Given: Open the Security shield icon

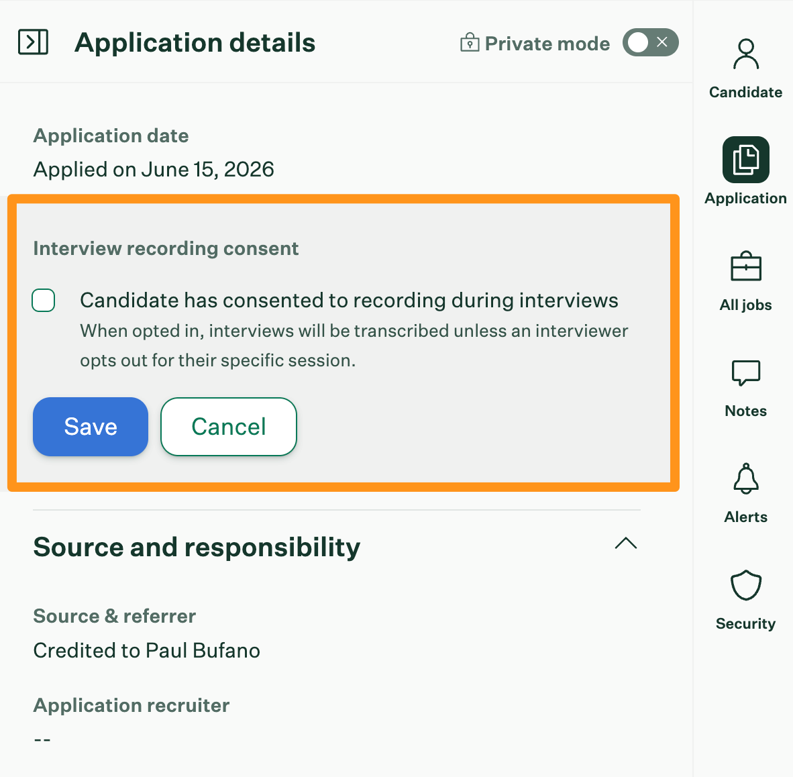Looking at the screenshot, I should [x=745, y=585].
